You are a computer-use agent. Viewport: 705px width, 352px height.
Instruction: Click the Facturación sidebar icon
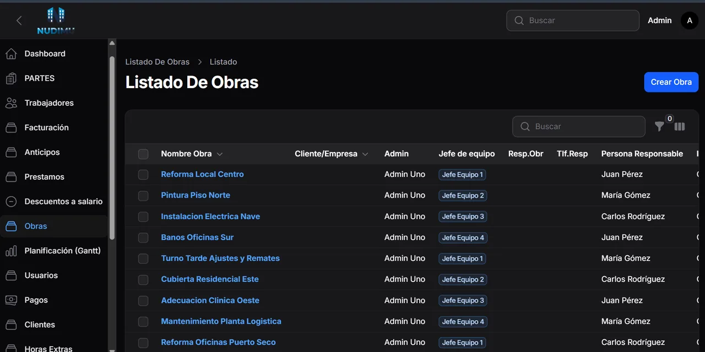(11, 128)
